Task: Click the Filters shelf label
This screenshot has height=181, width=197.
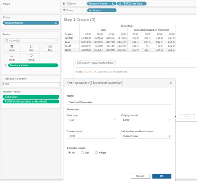Action: click(7, 17)
